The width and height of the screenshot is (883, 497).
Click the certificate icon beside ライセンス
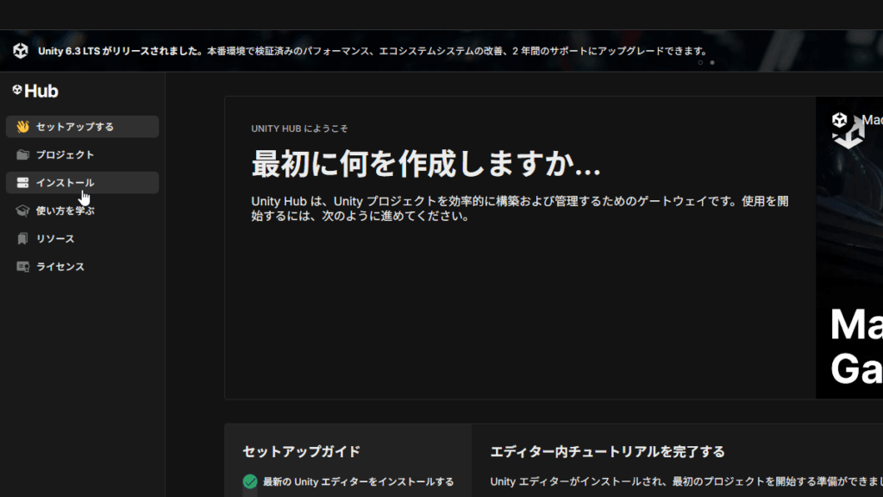pyautogui.click(x=22, y=267)
